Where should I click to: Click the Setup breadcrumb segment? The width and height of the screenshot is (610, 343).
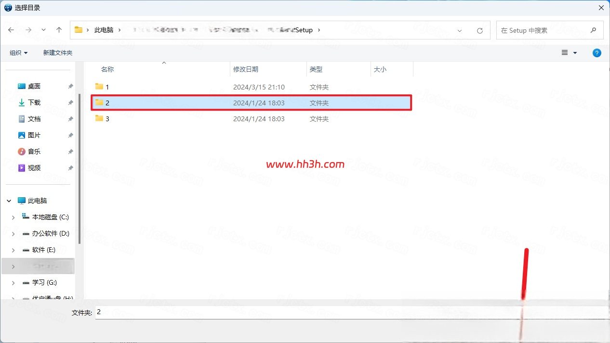304,30
